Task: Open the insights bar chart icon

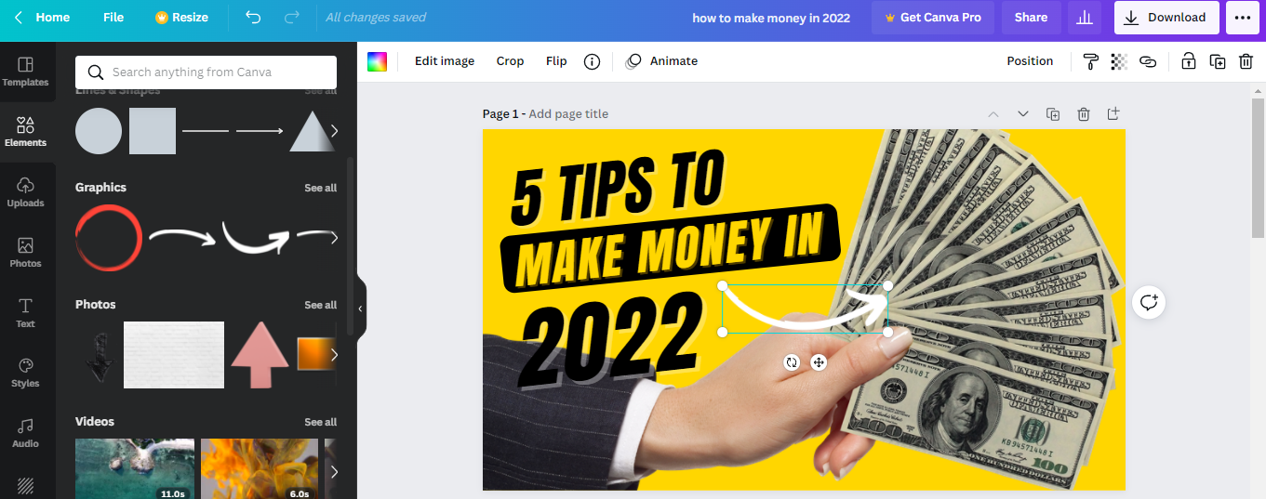Action: (x=1085, y=18)
